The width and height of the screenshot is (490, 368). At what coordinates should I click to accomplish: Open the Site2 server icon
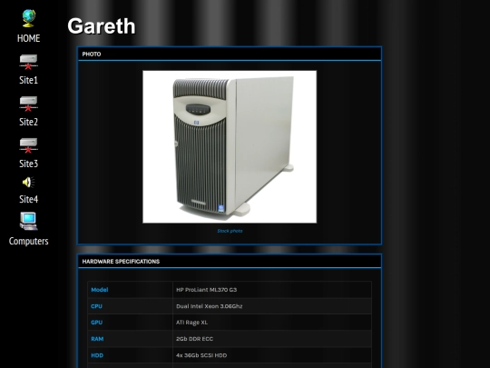tap(28, 104)
